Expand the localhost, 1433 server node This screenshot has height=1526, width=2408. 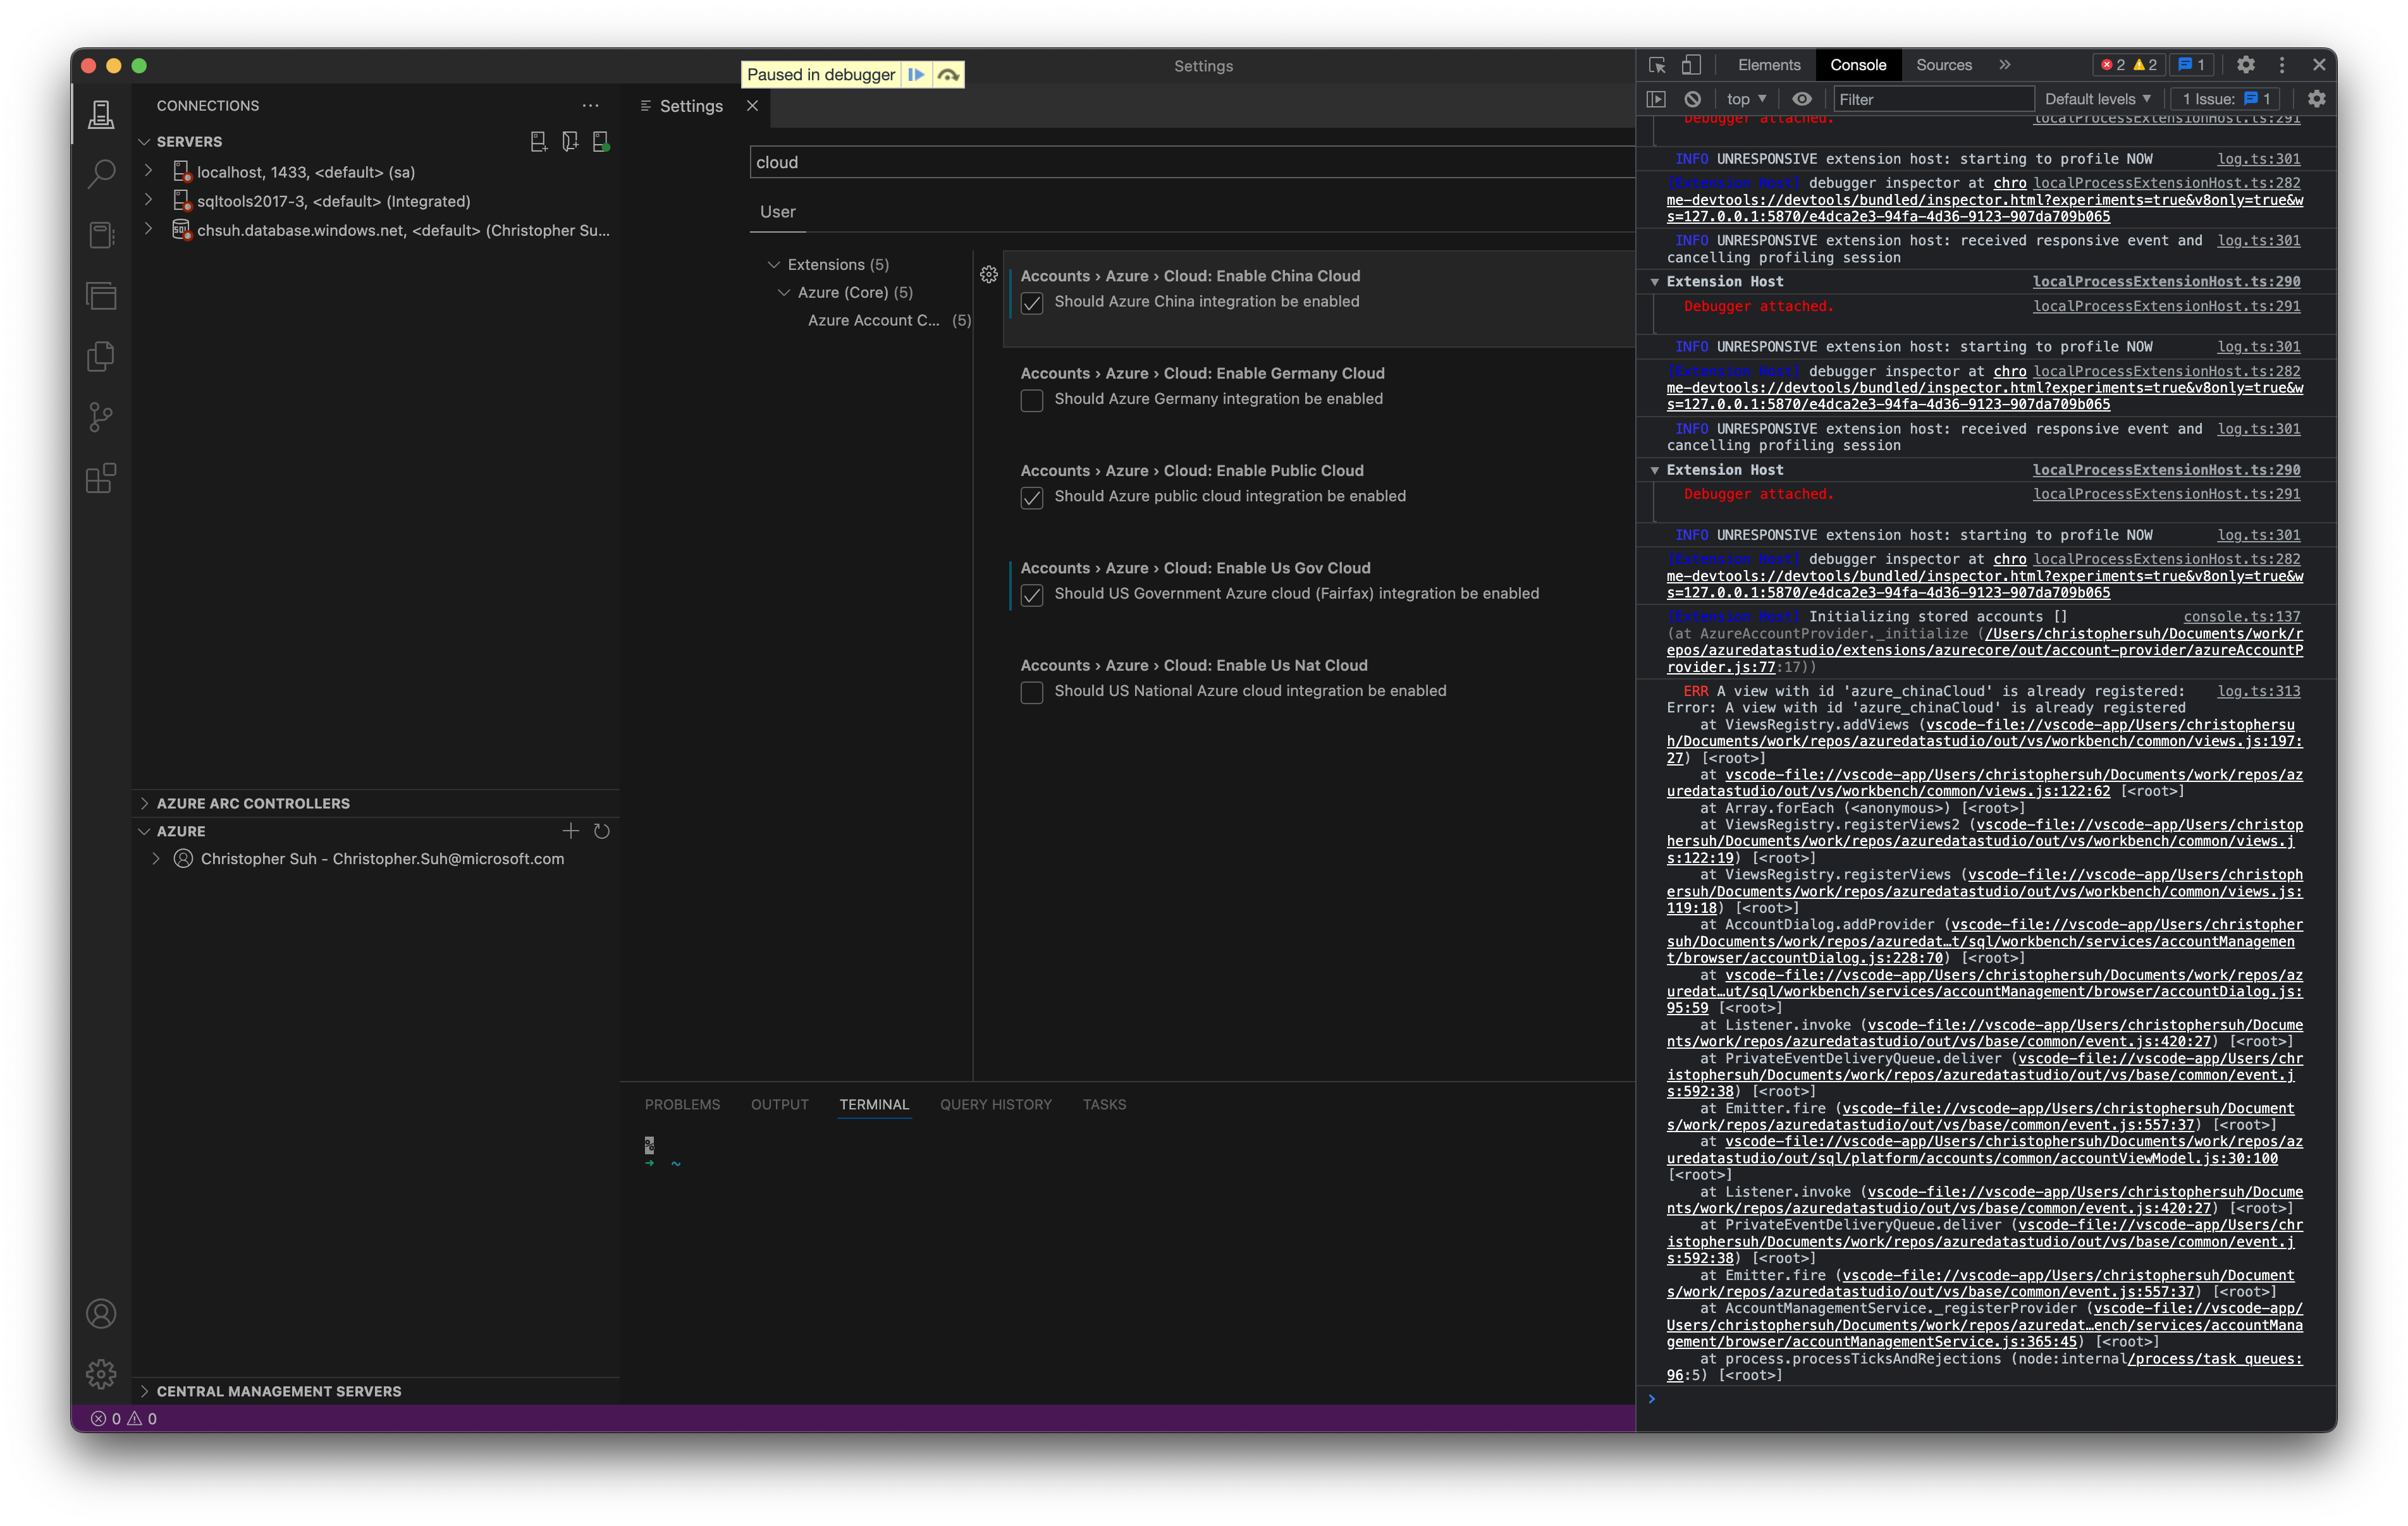pyautogui.click(x=149, y=171)
